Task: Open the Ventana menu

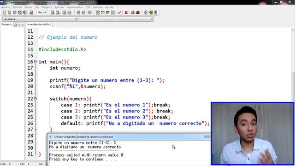Action: [98, 7]
